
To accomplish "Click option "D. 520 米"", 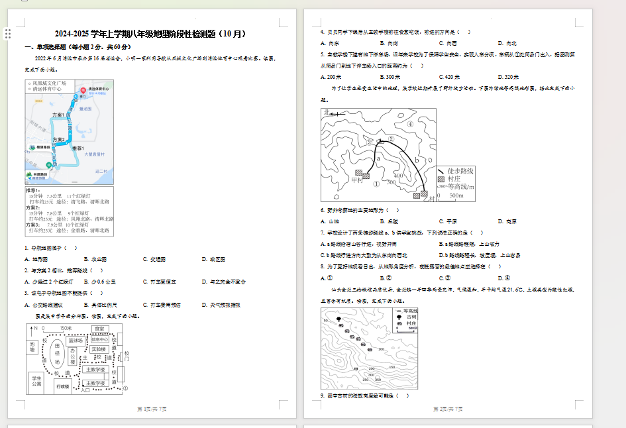I will tap(508, 77).
